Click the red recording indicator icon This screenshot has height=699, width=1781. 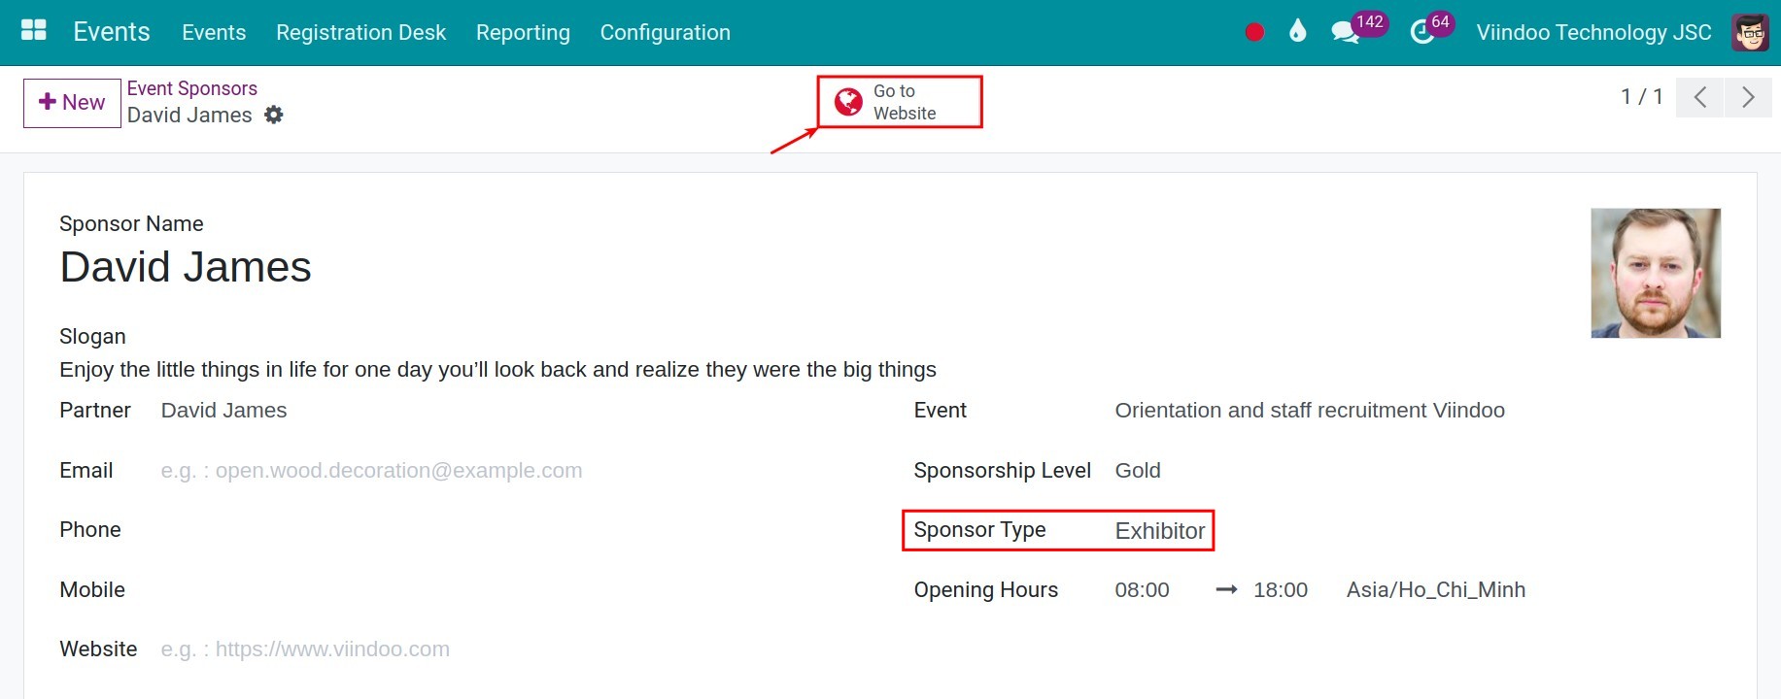(x=1254, y=32)
